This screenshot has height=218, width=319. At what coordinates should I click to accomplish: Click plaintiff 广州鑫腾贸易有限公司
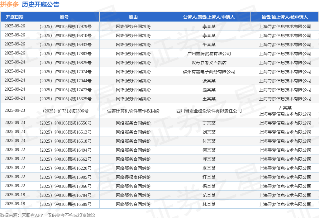click(209, 54)
